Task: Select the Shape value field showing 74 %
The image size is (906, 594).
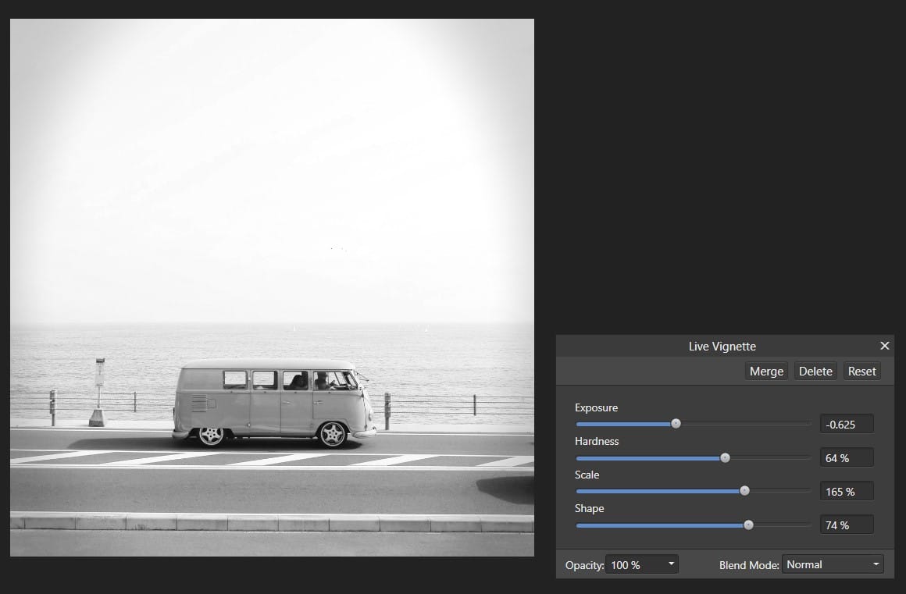Action: coord(847,524)
